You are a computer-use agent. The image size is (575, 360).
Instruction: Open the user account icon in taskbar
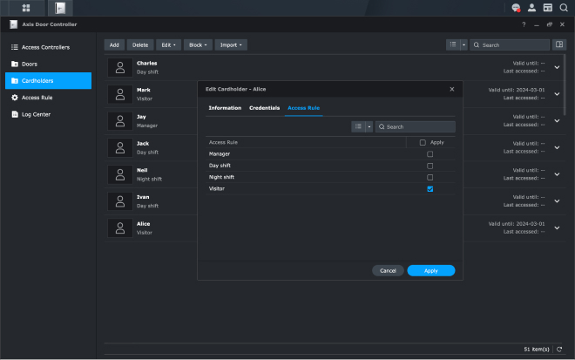pos(531,7)
